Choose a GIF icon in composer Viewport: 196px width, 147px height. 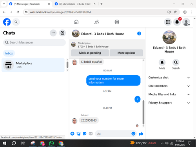pyautogui.click(x=91, y=134)
